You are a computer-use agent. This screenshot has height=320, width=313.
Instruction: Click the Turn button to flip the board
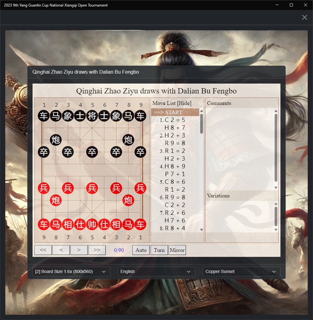click(x=159, y=250)
